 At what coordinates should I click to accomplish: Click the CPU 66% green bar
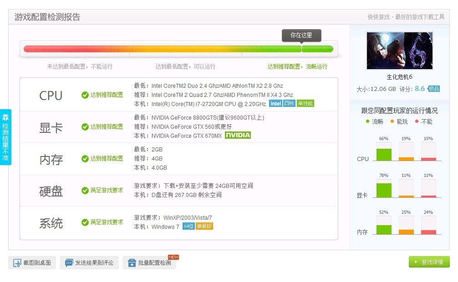click(384, 155)
